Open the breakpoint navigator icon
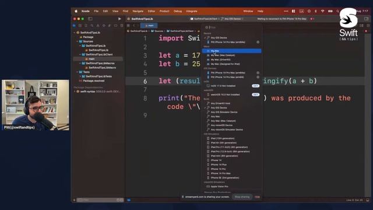The width and height of the screenshot is (373, 210). (115, 26)
